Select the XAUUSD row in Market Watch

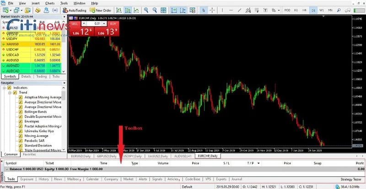31,44
